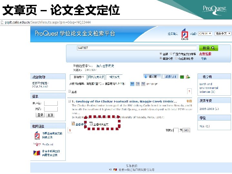The image size is (232, 174).
Task: Select the only-show-full-text results radio button
Action: pyautogui.click(x=171, y=53)
